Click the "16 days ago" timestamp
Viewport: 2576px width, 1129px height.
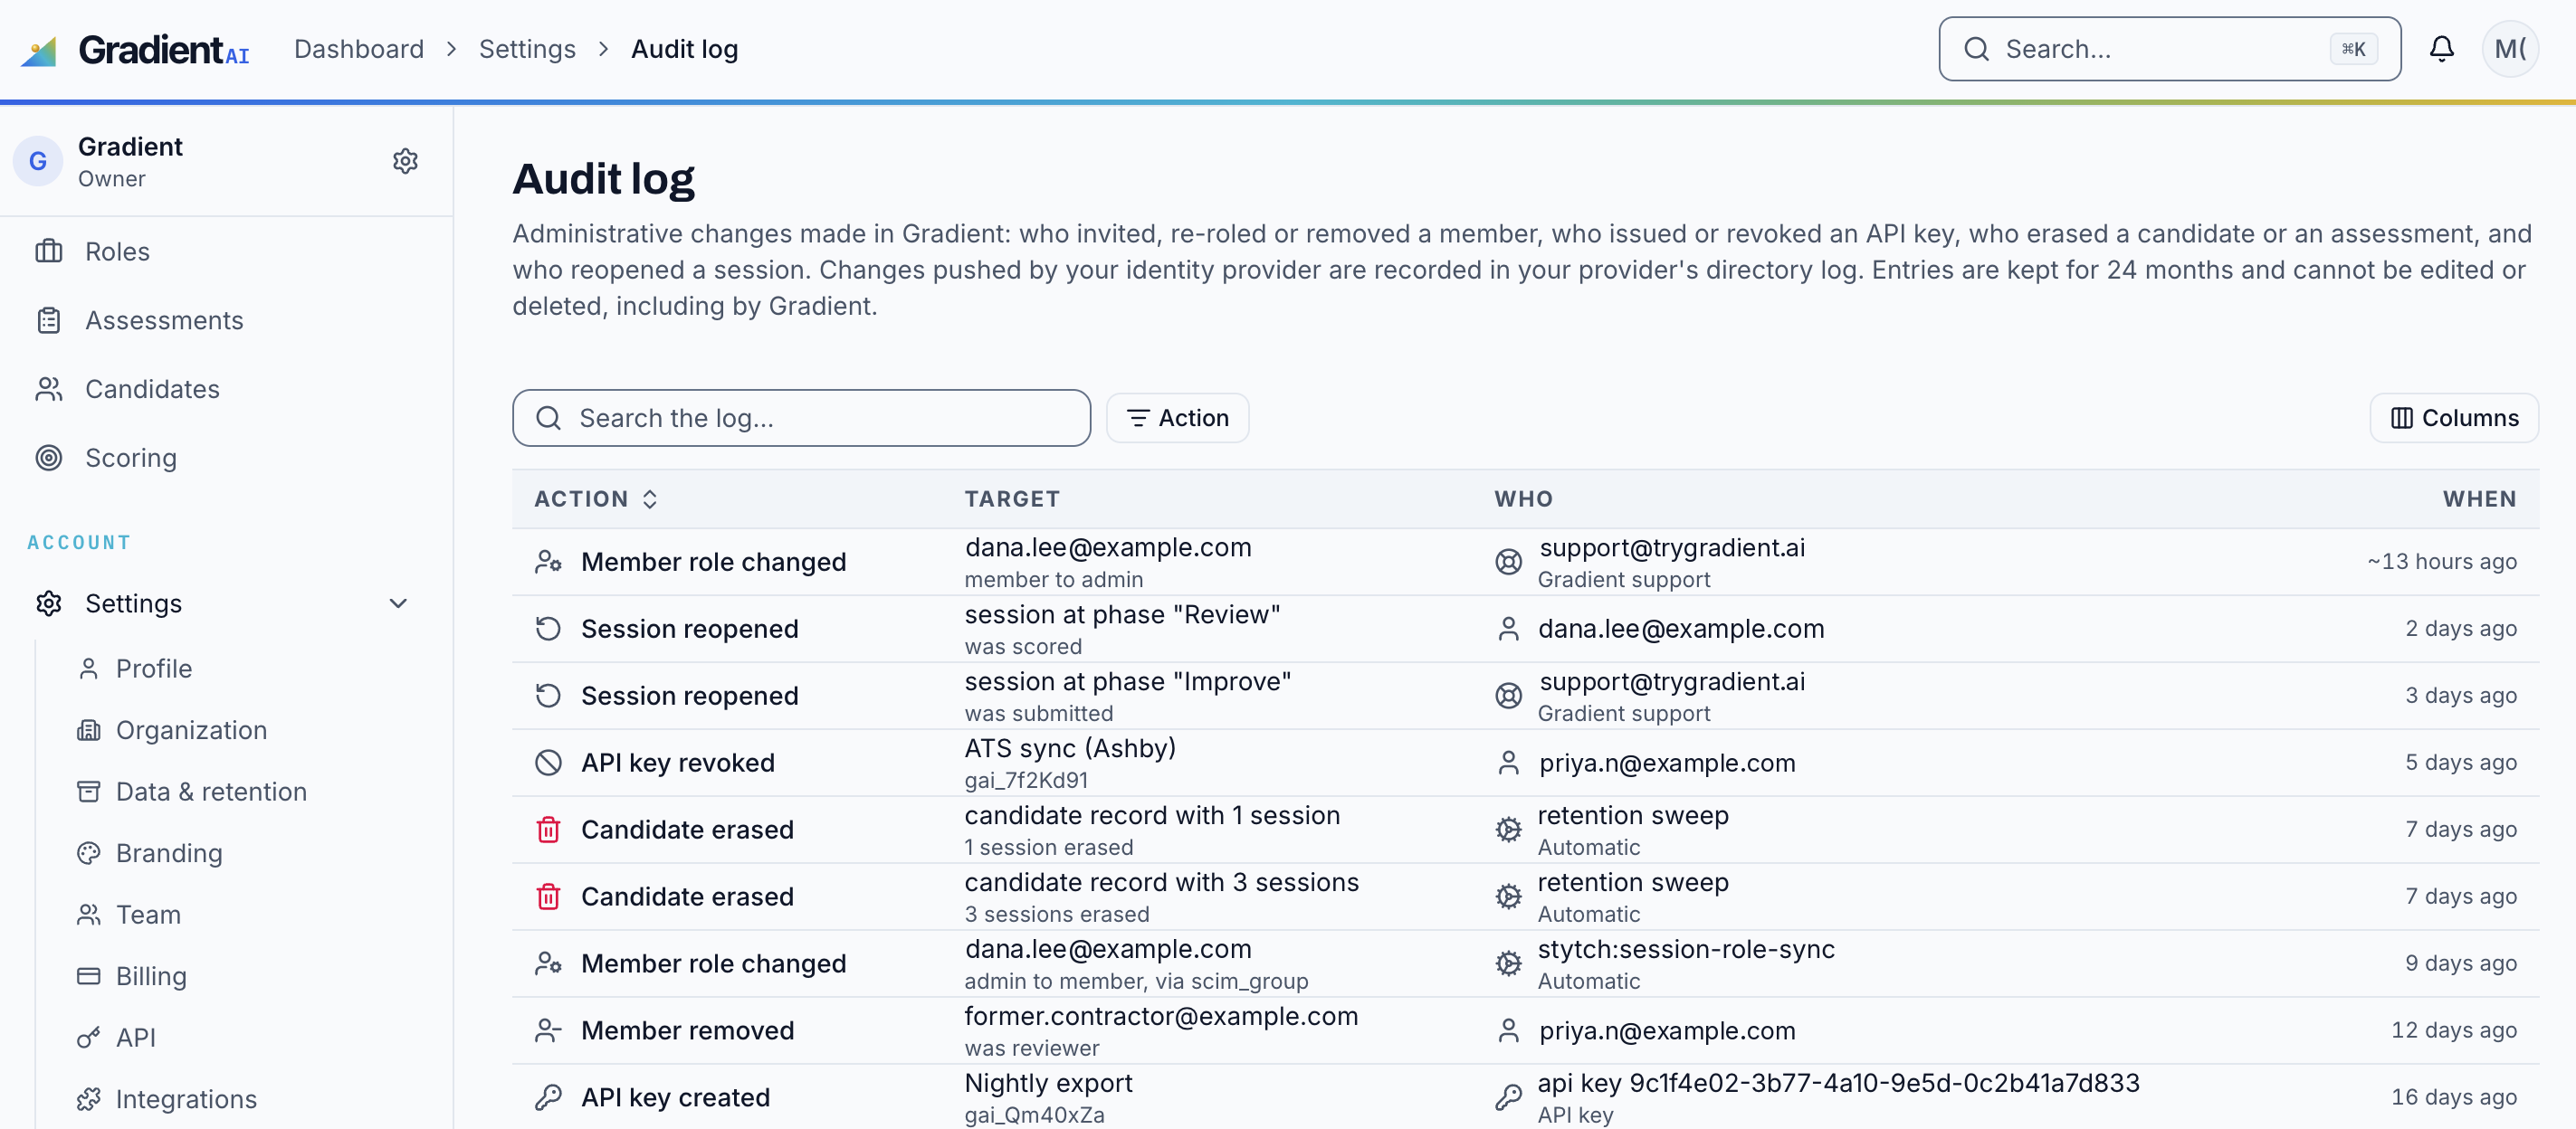[2453, 1097]
